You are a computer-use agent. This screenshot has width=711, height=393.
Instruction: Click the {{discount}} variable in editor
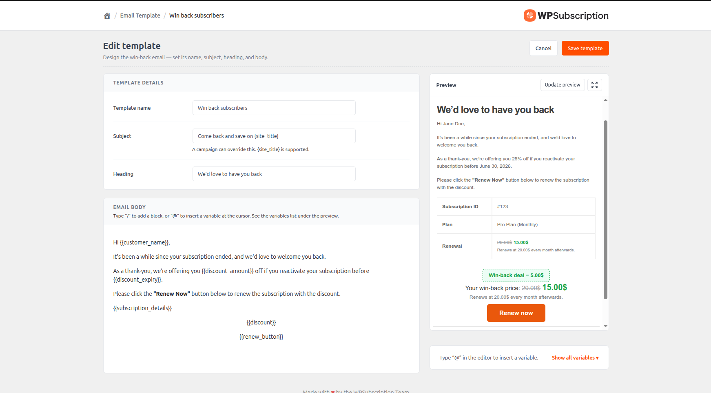pyautogui.click(x=261, y=322)
